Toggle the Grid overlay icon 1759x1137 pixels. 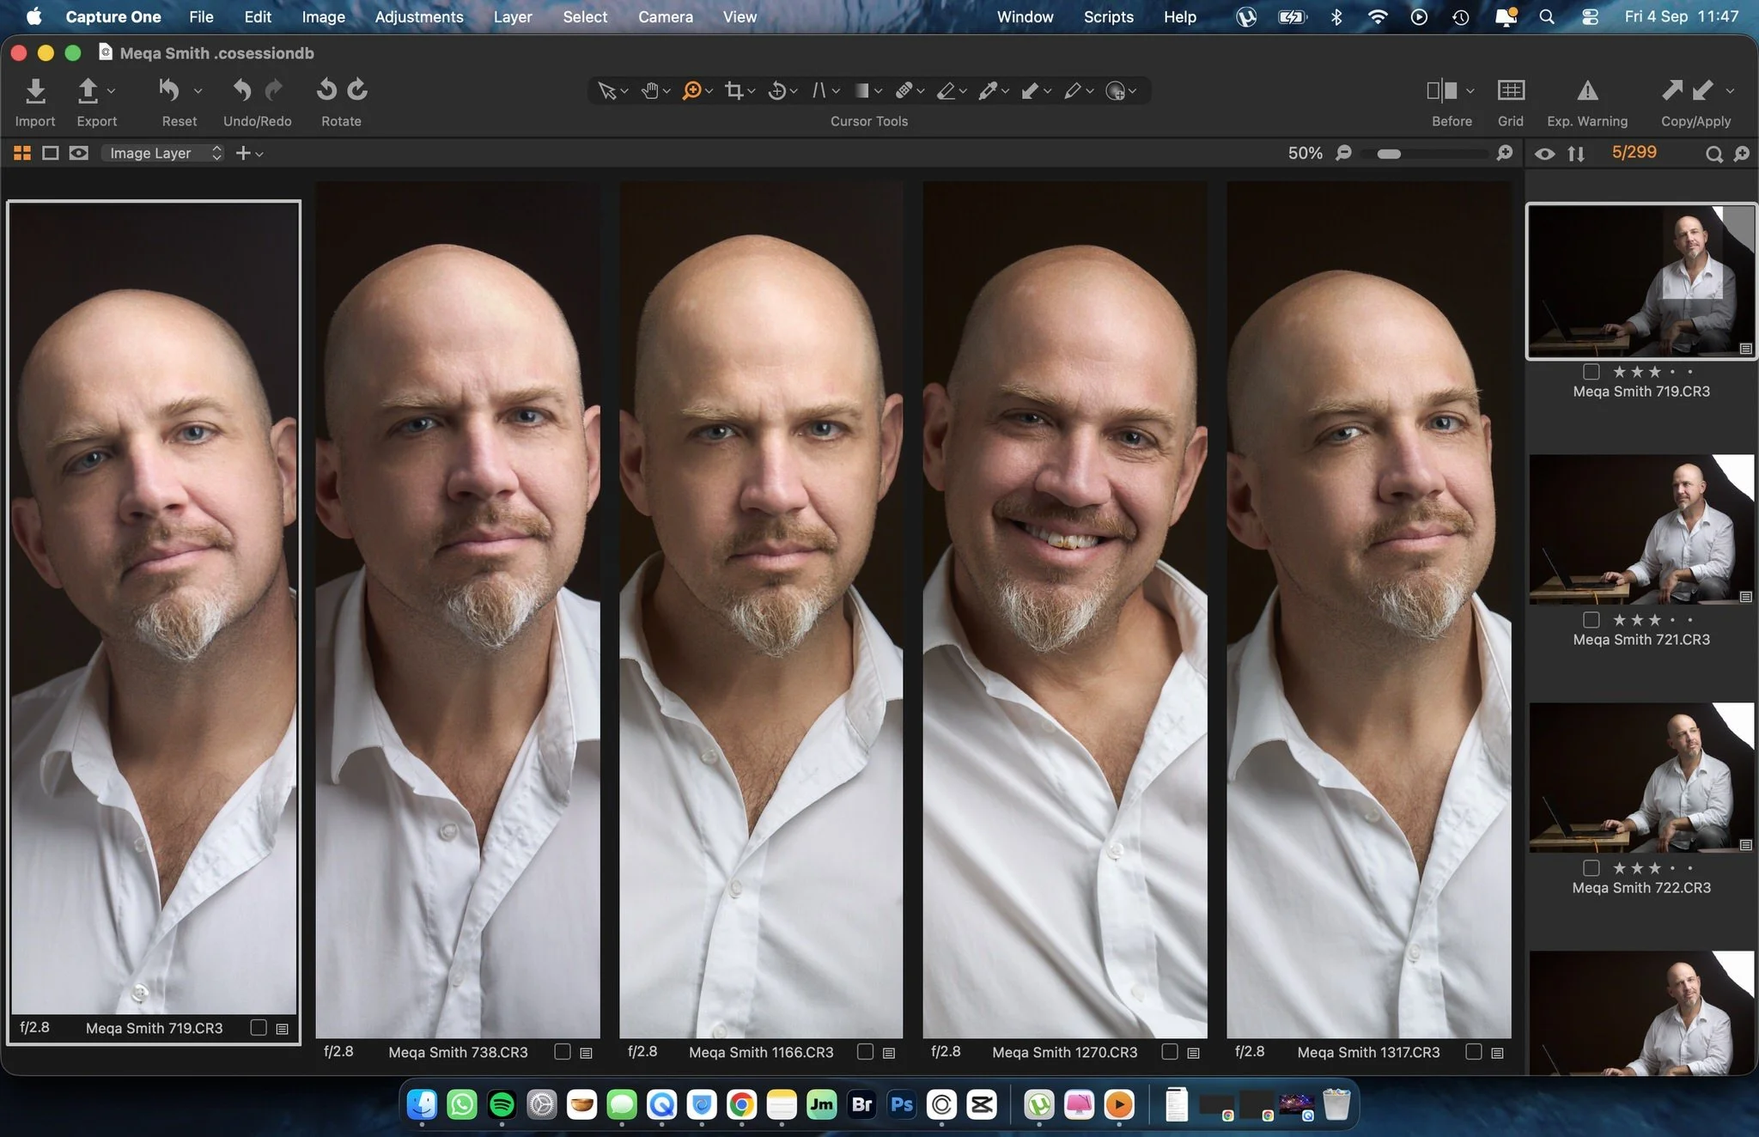click(1511, 90)
